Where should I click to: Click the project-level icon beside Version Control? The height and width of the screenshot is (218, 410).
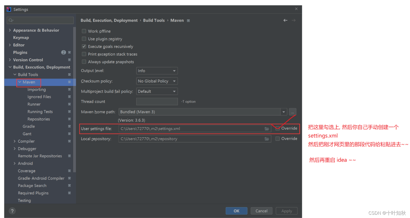(70, 60)
